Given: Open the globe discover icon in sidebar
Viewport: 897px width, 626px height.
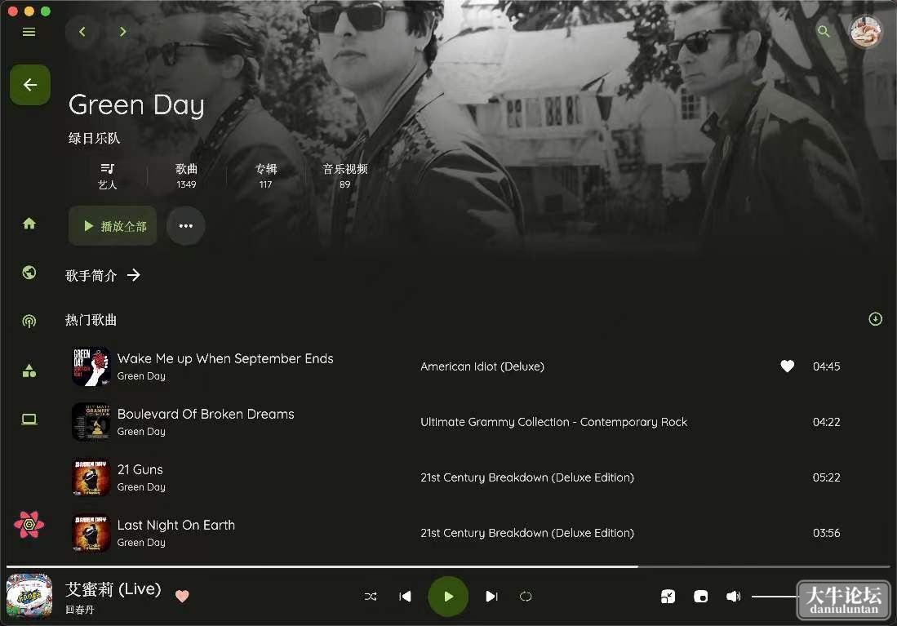Looking at the screenshot, I should point(29,273).
